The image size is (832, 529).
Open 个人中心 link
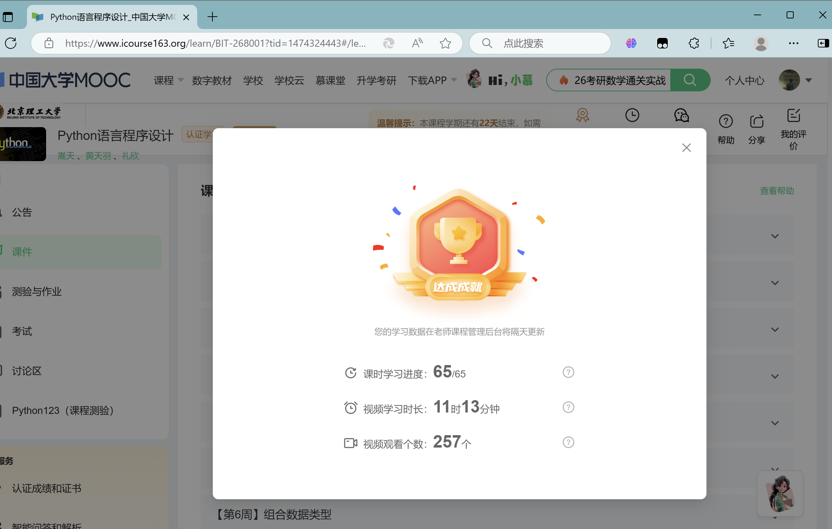pos(744,80)
